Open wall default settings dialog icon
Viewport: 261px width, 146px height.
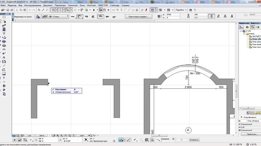point(38,17)
